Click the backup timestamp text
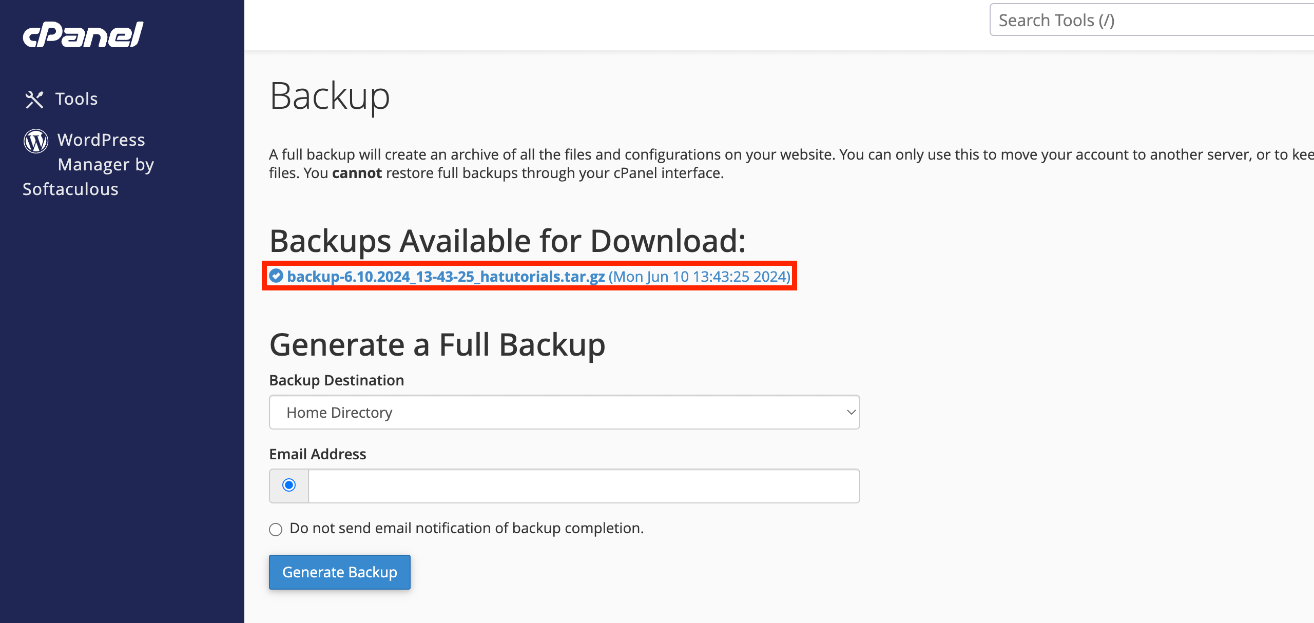Image resolution: width=1314 pixels, height=623 pixels. [699, 277]
